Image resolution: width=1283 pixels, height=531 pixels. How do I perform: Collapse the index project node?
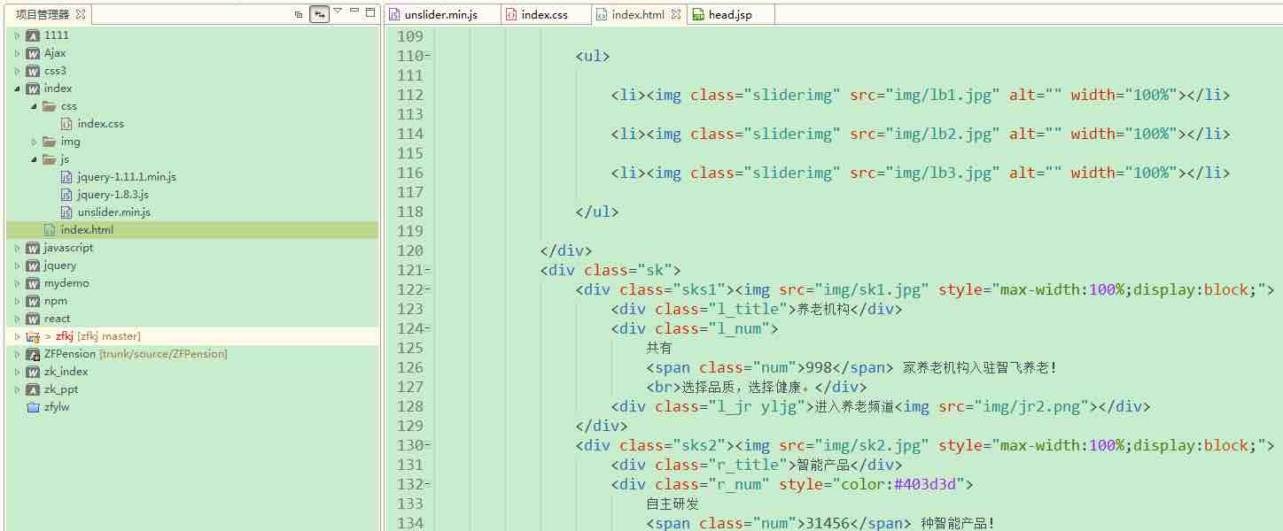[x=17, y=88]
